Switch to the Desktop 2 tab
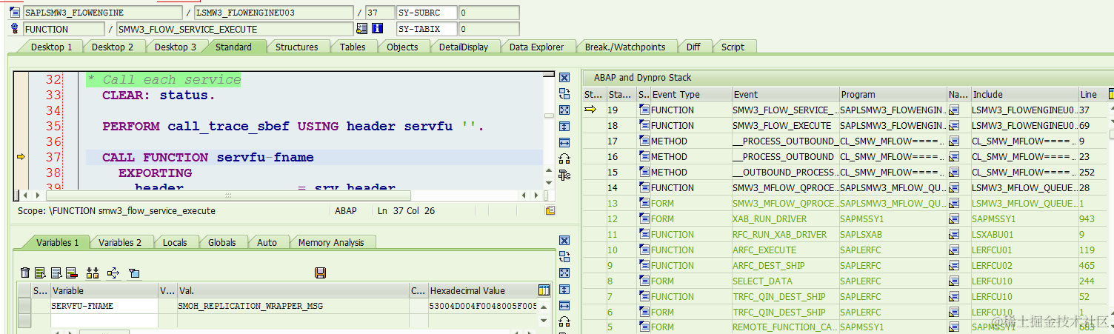The height and width of the screenshot is (334, 1114). point(113,47)
